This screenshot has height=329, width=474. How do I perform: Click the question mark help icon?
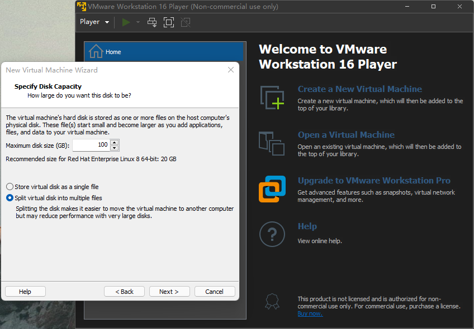pos(272,234)
